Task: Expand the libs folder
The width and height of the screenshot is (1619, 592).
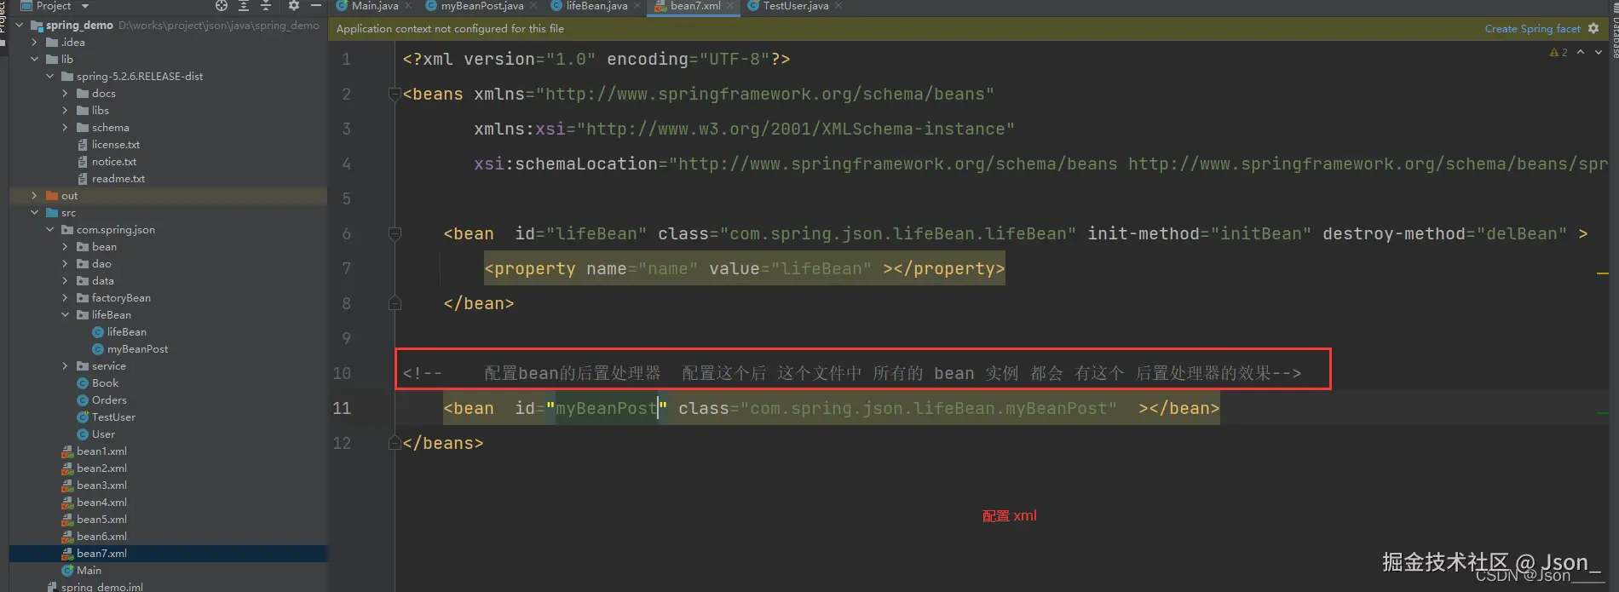Action: click(x=65, y=110)
